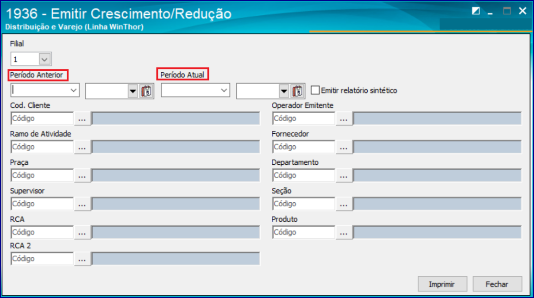The image size is (534, 298).
Task: Open Produto lookup ellipsis button
Action: click(344, 232)
